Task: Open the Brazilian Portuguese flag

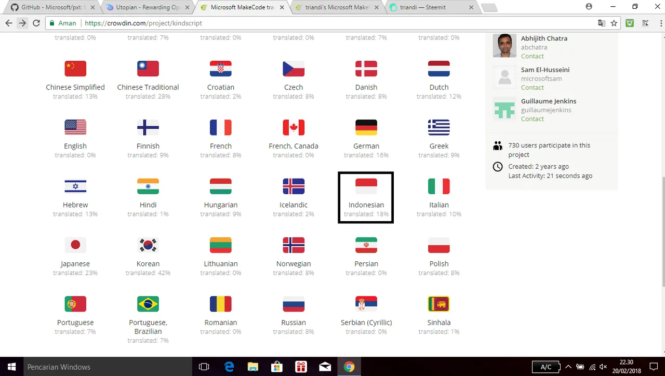Action: (148, 304)
